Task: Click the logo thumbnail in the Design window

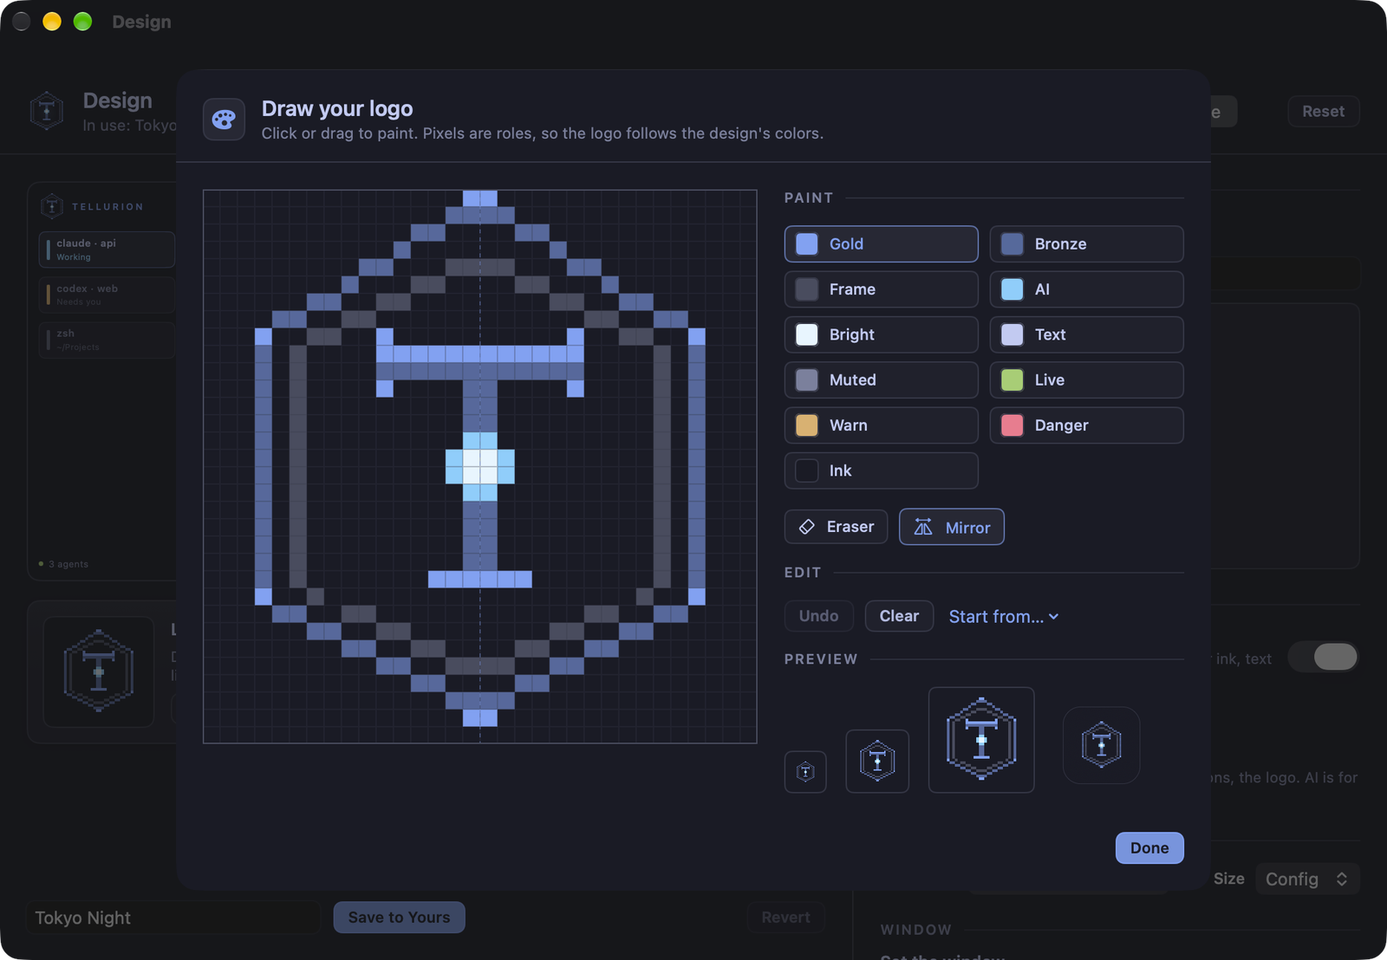Action: [x=99, y=671]
